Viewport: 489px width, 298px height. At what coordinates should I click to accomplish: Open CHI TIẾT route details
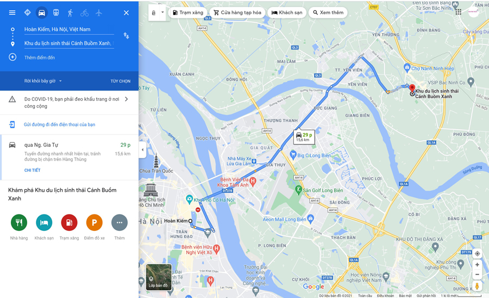pyautogui.click(x=33, y=170)
